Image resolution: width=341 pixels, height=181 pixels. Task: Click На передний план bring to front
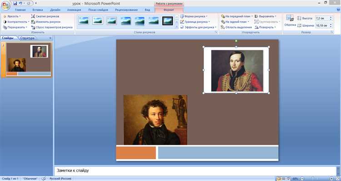pos(237,16)
